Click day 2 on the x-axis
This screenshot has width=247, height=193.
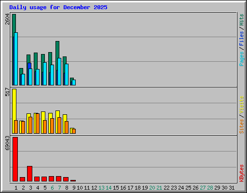click(23, 188)
